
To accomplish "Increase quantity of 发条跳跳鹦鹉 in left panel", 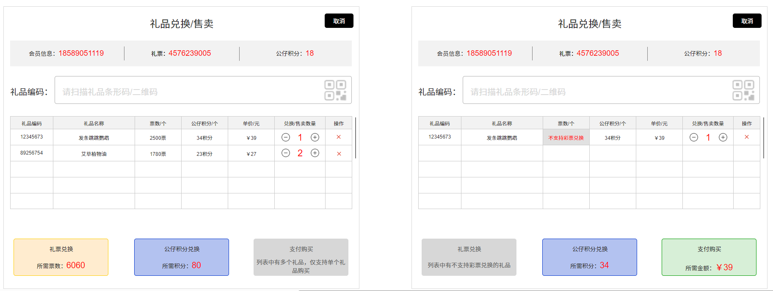I will tap(315, 137).
